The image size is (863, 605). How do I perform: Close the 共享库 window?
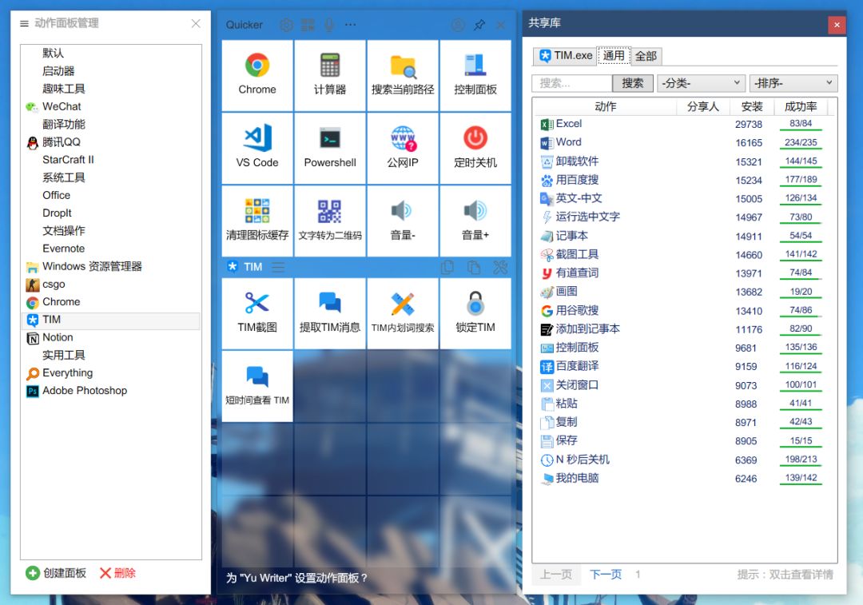point(837,25)
